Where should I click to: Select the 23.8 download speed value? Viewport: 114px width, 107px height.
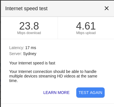point(29,26)
